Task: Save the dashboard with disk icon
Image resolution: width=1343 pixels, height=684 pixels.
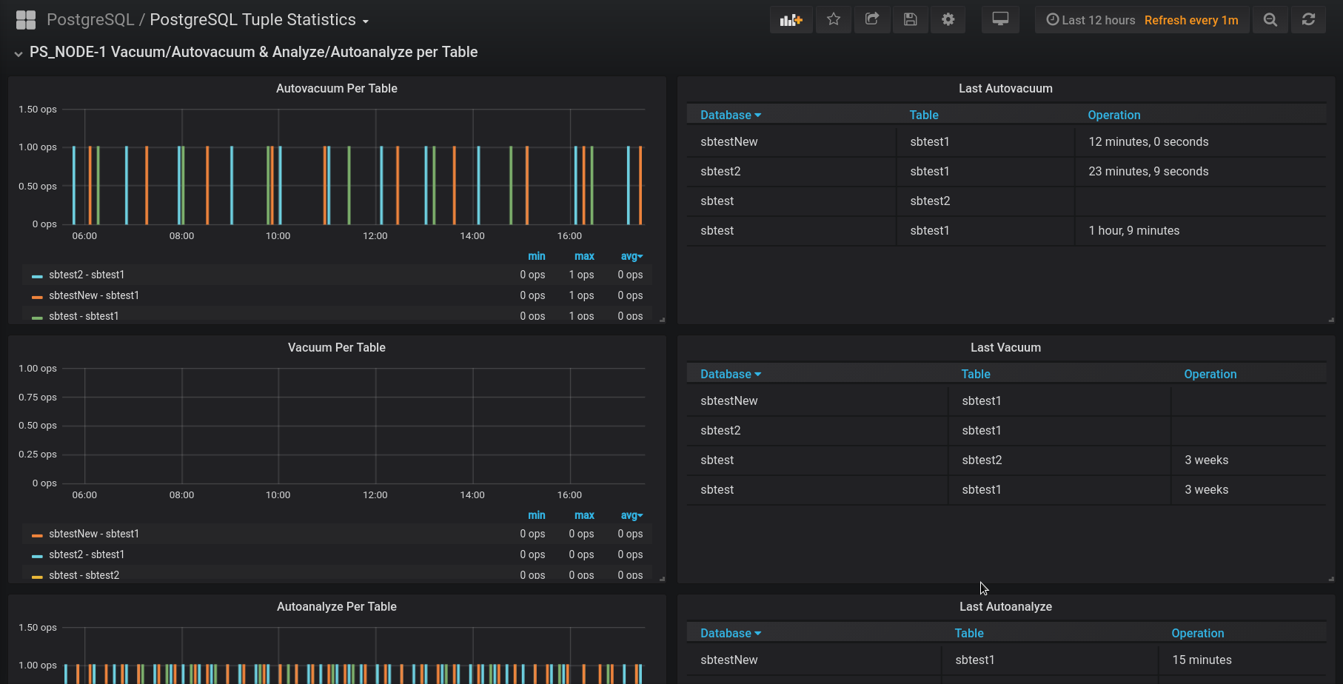Action: 911,20
